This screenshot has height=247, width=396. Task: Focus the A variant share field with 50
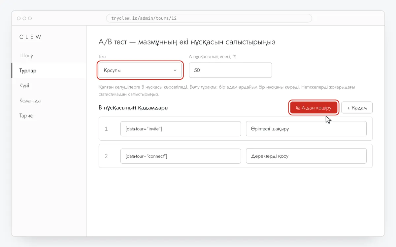[230, 70]
